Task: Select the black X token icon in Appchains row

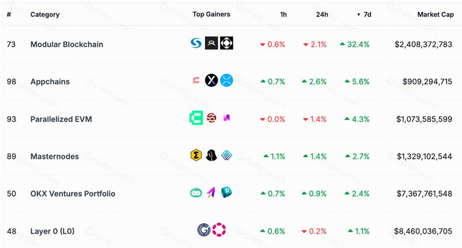Action: [x=211, y=80]
